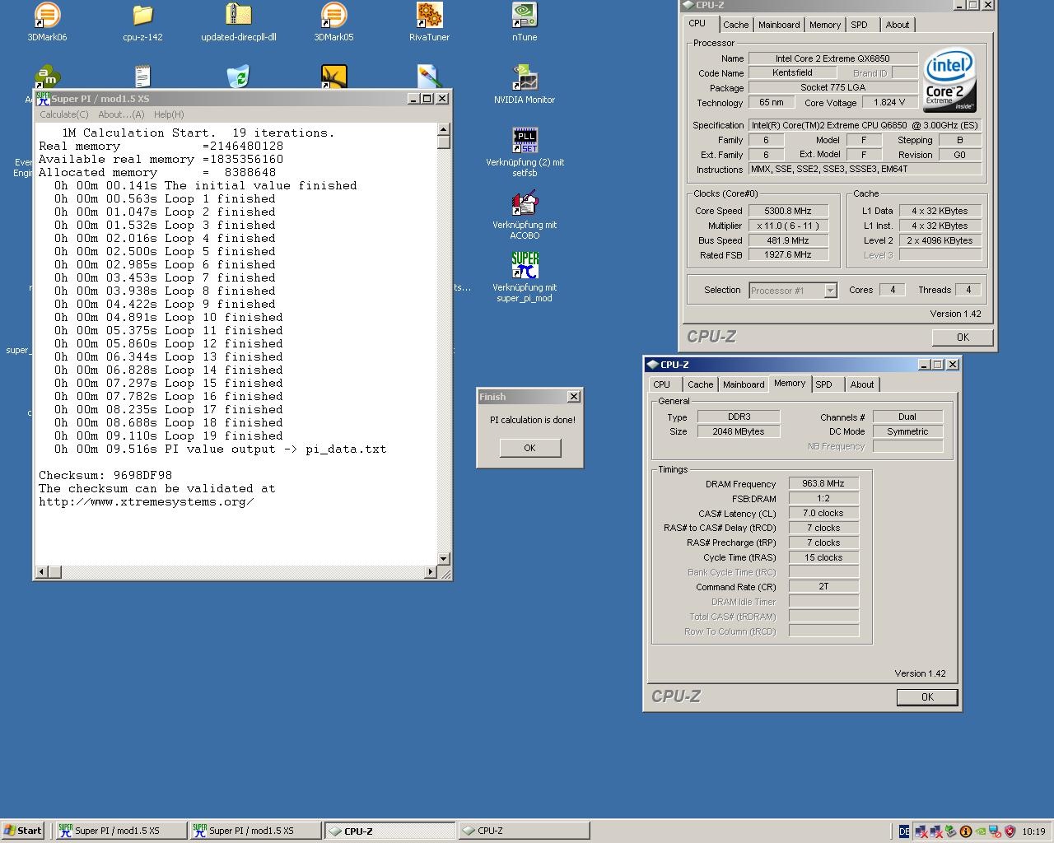Click the FSB:DRAM 1:2 value
This screenshot has height=843, width=1054.
[x=823, y=498]
